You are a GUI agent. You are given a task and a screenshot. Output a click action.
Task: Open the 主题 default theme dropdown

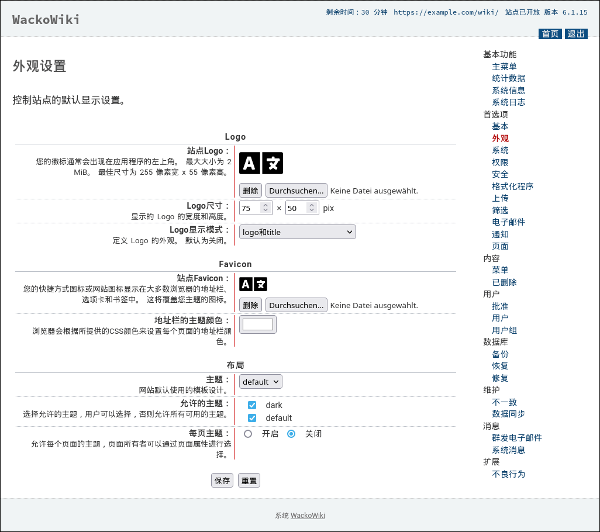tap(260, 381)
